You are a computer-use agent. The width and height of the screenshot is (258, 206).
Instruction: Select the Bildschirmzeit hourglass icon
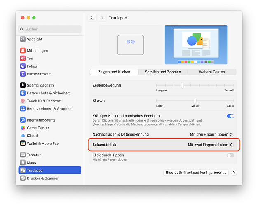[23, 74]
